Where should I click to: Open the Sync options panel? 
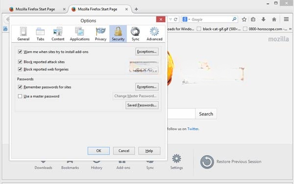click(135, 34)
